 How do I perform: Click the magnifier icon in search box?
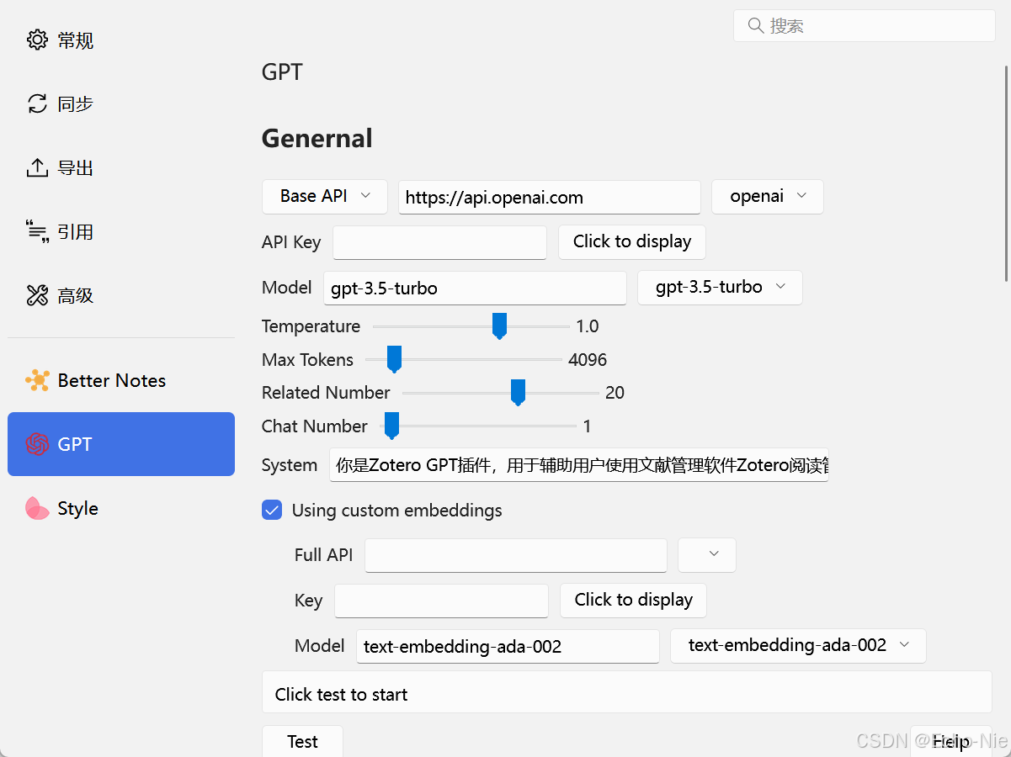pyautogui.click(x=755, y=25)
